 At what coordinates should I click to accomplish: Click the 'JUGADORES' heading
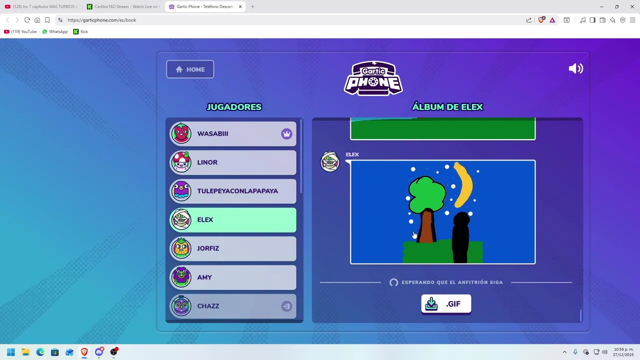point(234,107)
